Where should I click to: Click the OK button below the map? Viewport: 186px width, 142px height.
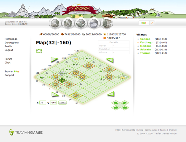63,103
